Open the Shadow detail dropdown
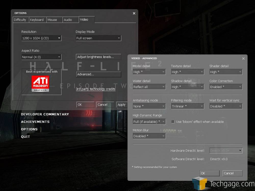255x191 pixels. (188, 87)
